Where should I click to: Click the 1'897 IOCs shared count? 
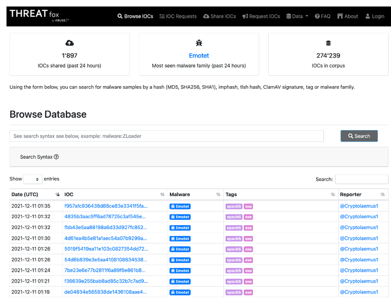[x=70, y=55]
